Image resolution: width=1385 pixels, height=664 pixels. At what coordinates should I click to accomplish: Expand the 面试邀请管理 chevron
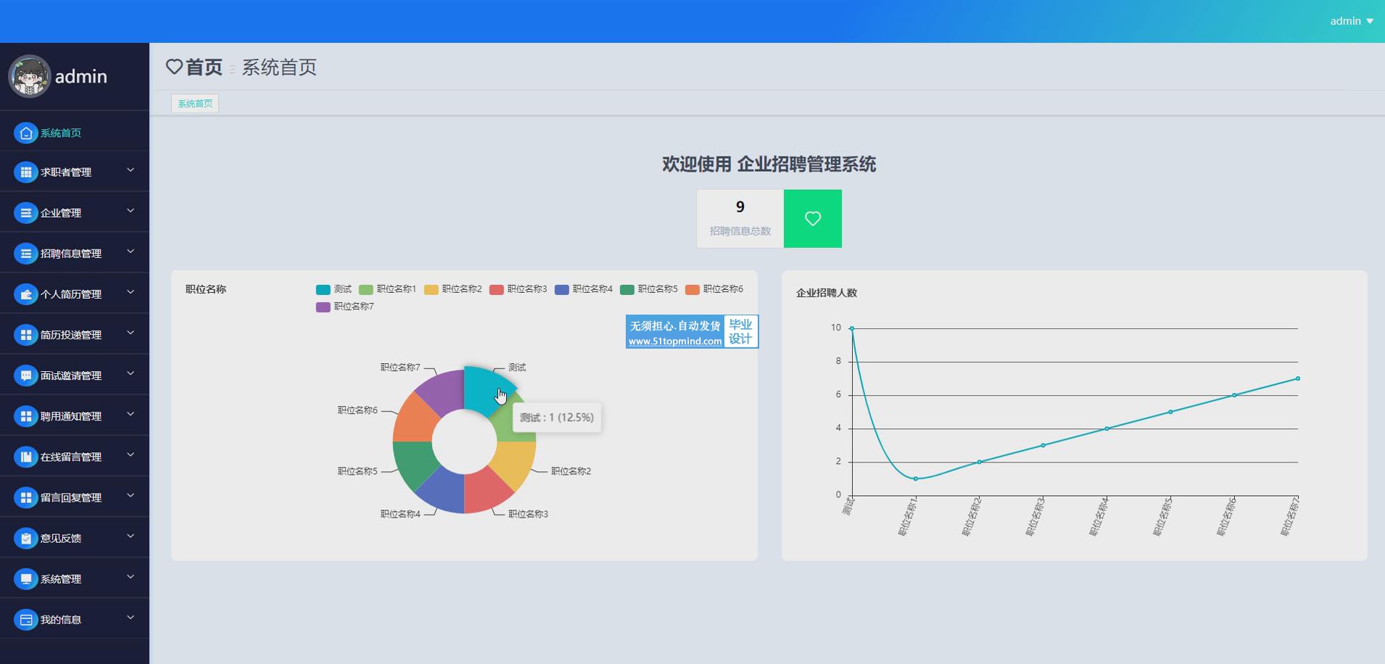click(131, 373)
